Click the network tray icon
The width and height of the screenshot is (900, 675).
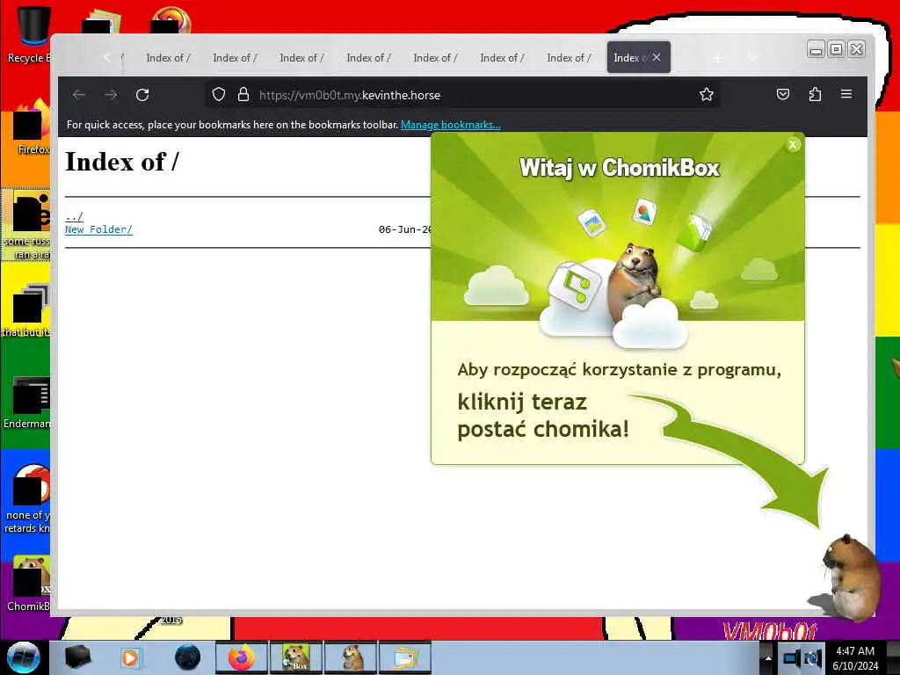point(792,658)
